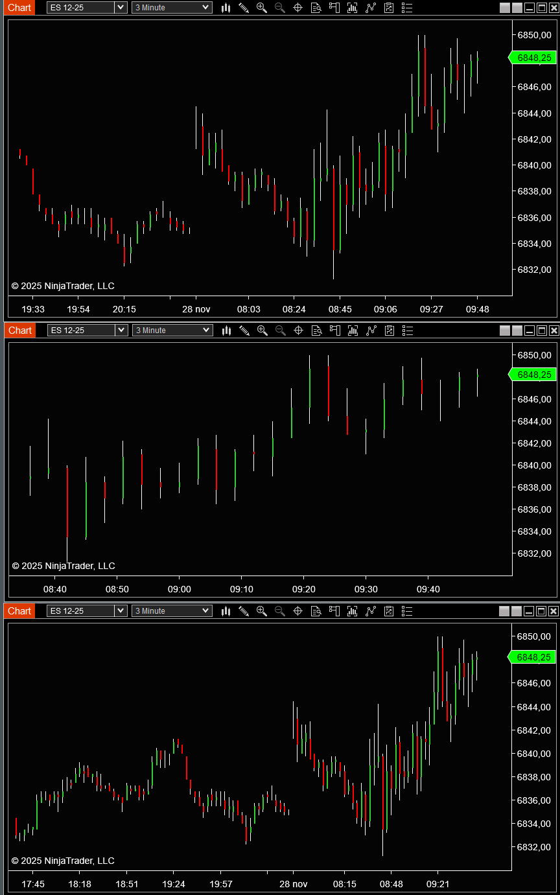Select the Chart tab of the bottom window
This screenshot has height=895, width=560.
click(x=19, y=611)
